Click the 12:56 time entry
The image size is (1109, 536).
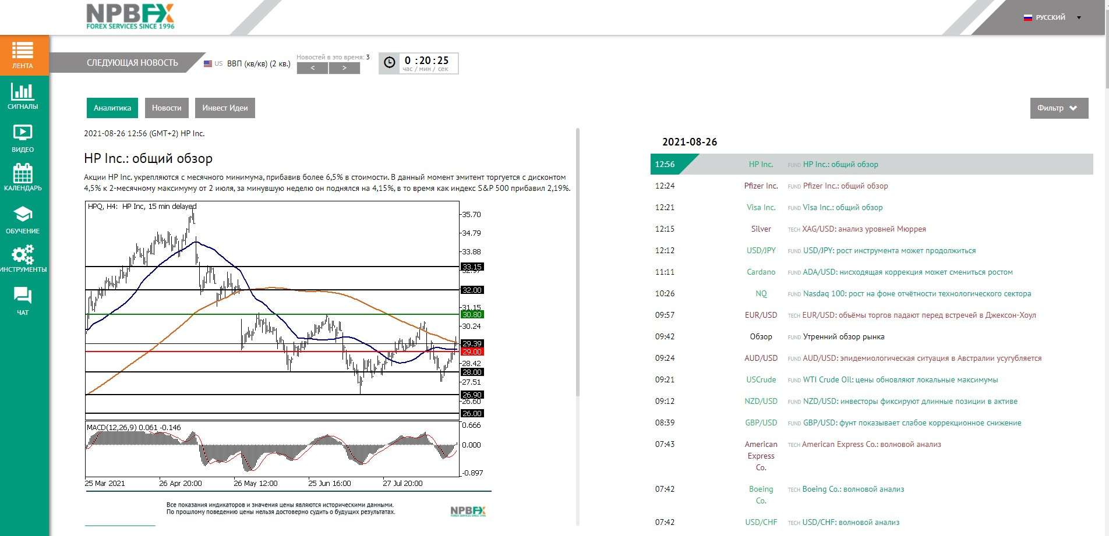tap(665, 164)
